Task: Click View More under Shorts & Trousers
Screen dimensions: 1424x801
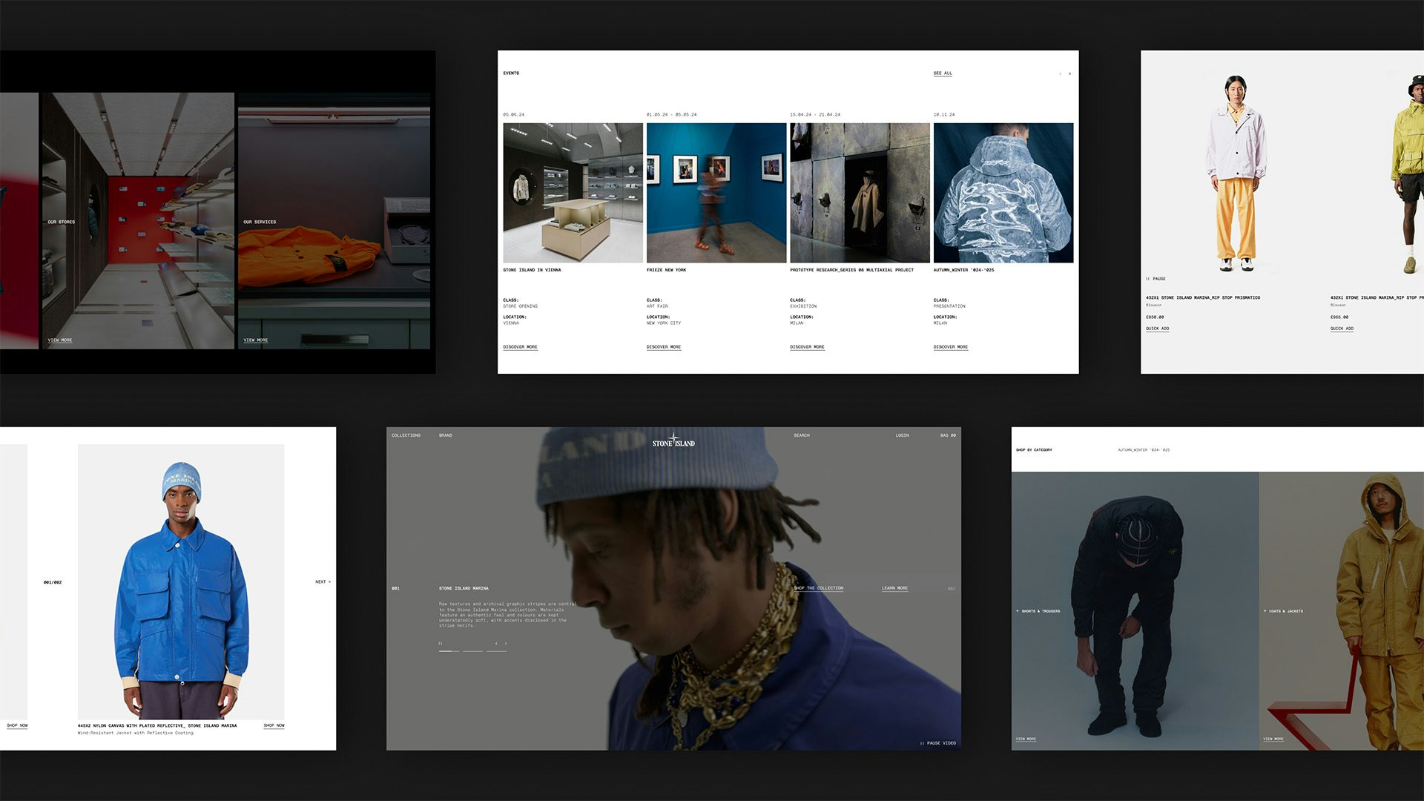Action: [1026, 739]
